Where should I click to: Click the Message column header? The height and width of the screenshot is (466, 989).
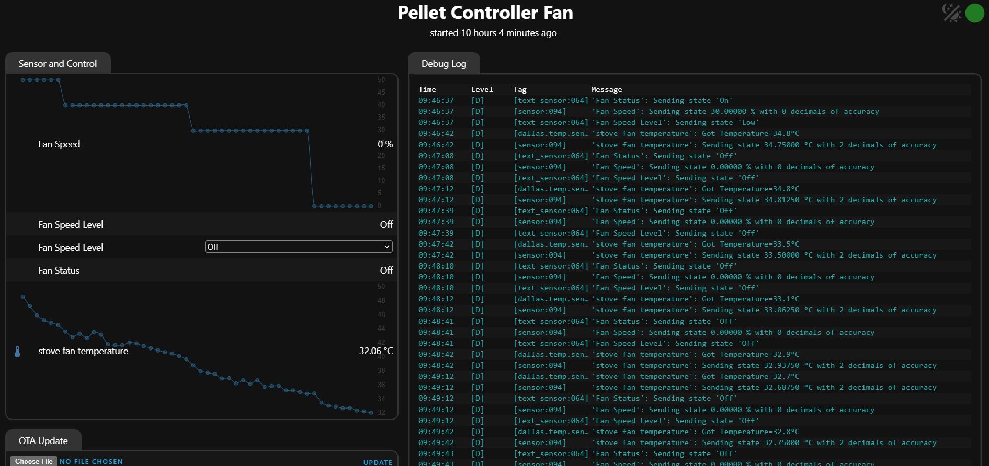[x=607, y=89]
